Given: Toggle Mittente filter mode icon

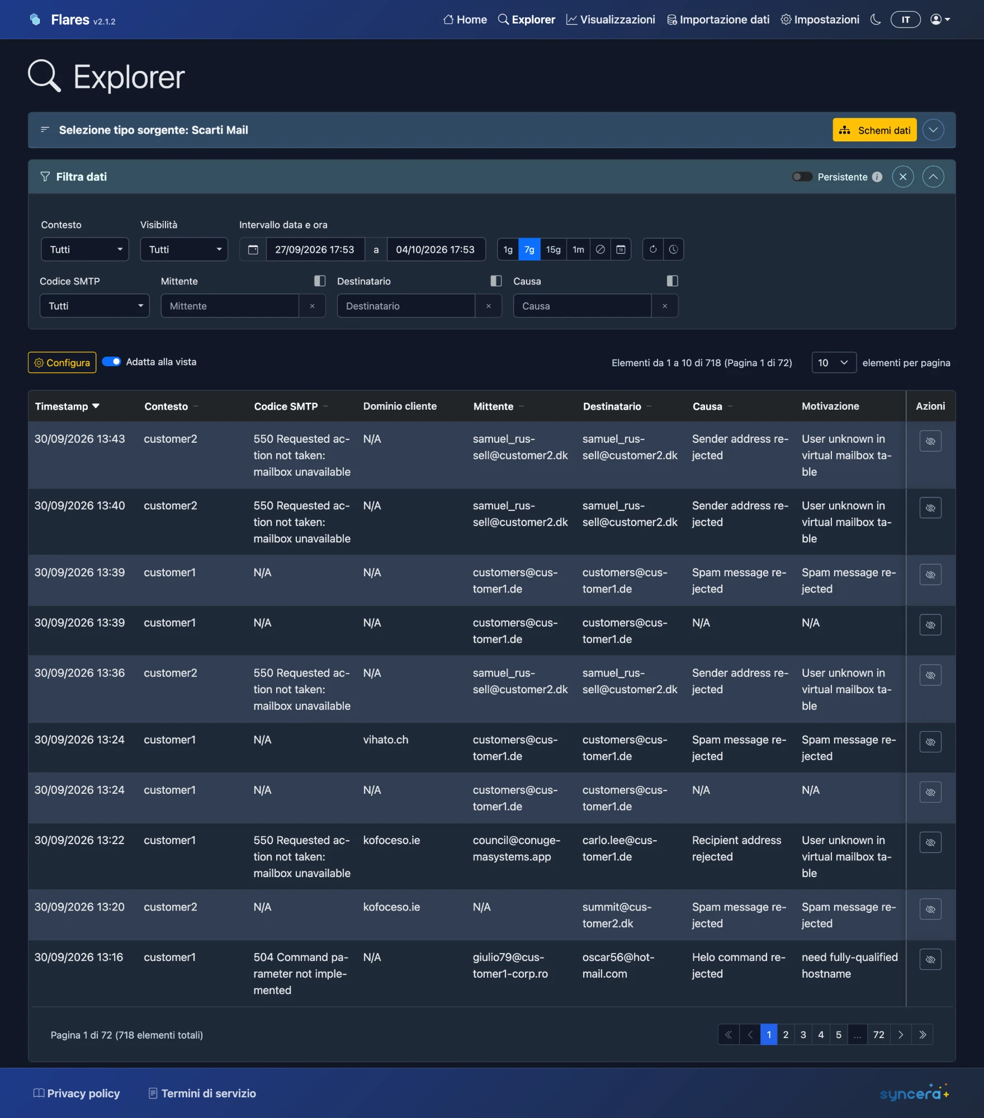Looking at the screenshot, I should [320, 281].
